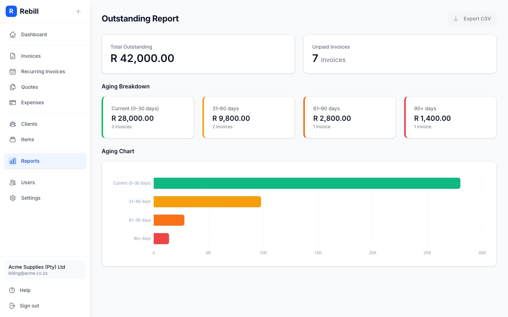Viewport: 508px width, 317px height.
Task: Click the Quotes icon in sidebar
Action: click(x=13, y=87)
